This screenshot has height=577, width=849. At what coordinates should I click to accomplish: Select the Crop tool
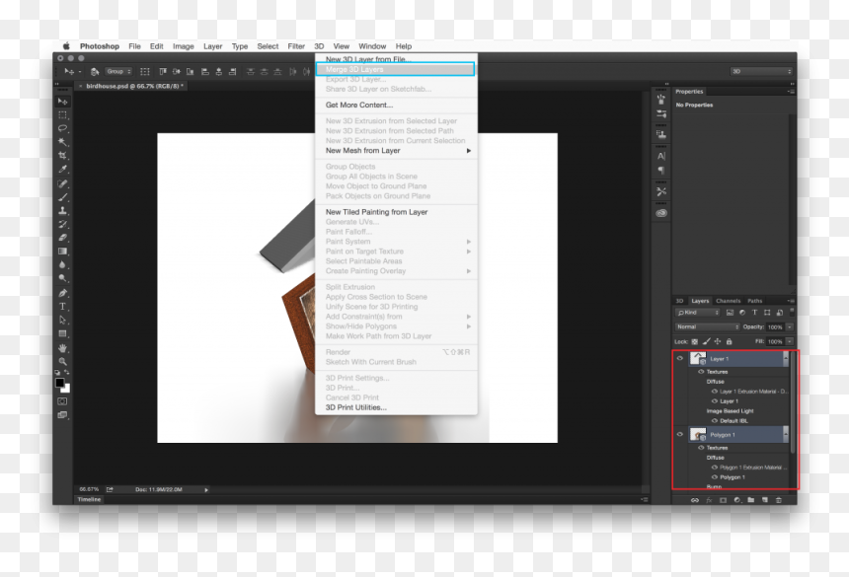tap(63, 155)
